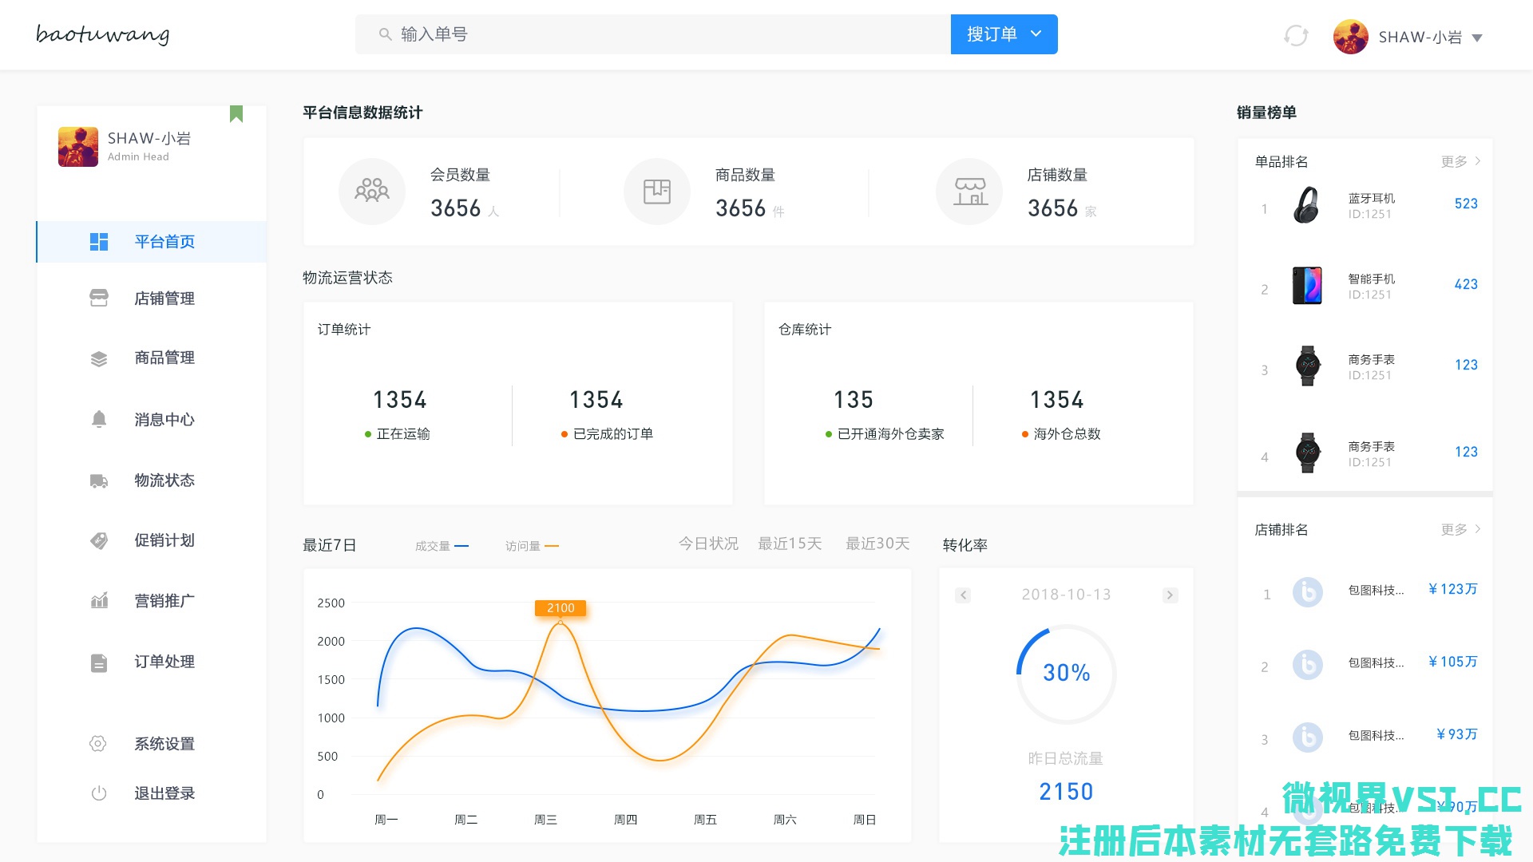This screenshot has width=1533, height=862.
Task: Click the 会员数量 members icon
Action: point(372,192)
